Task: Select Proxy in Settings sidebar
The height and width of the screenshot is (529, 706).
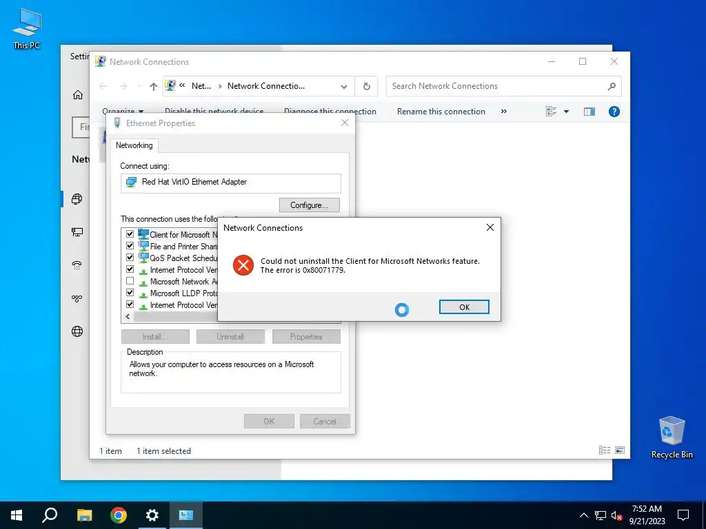Action: [x=77, y=331]
